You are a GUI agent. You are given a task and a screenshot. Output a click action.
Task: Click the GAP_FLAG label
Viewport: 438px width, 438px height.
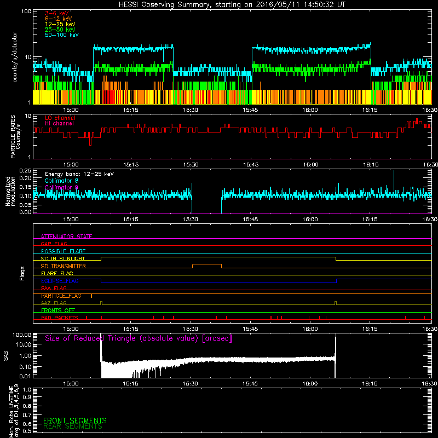pos(54,244)
